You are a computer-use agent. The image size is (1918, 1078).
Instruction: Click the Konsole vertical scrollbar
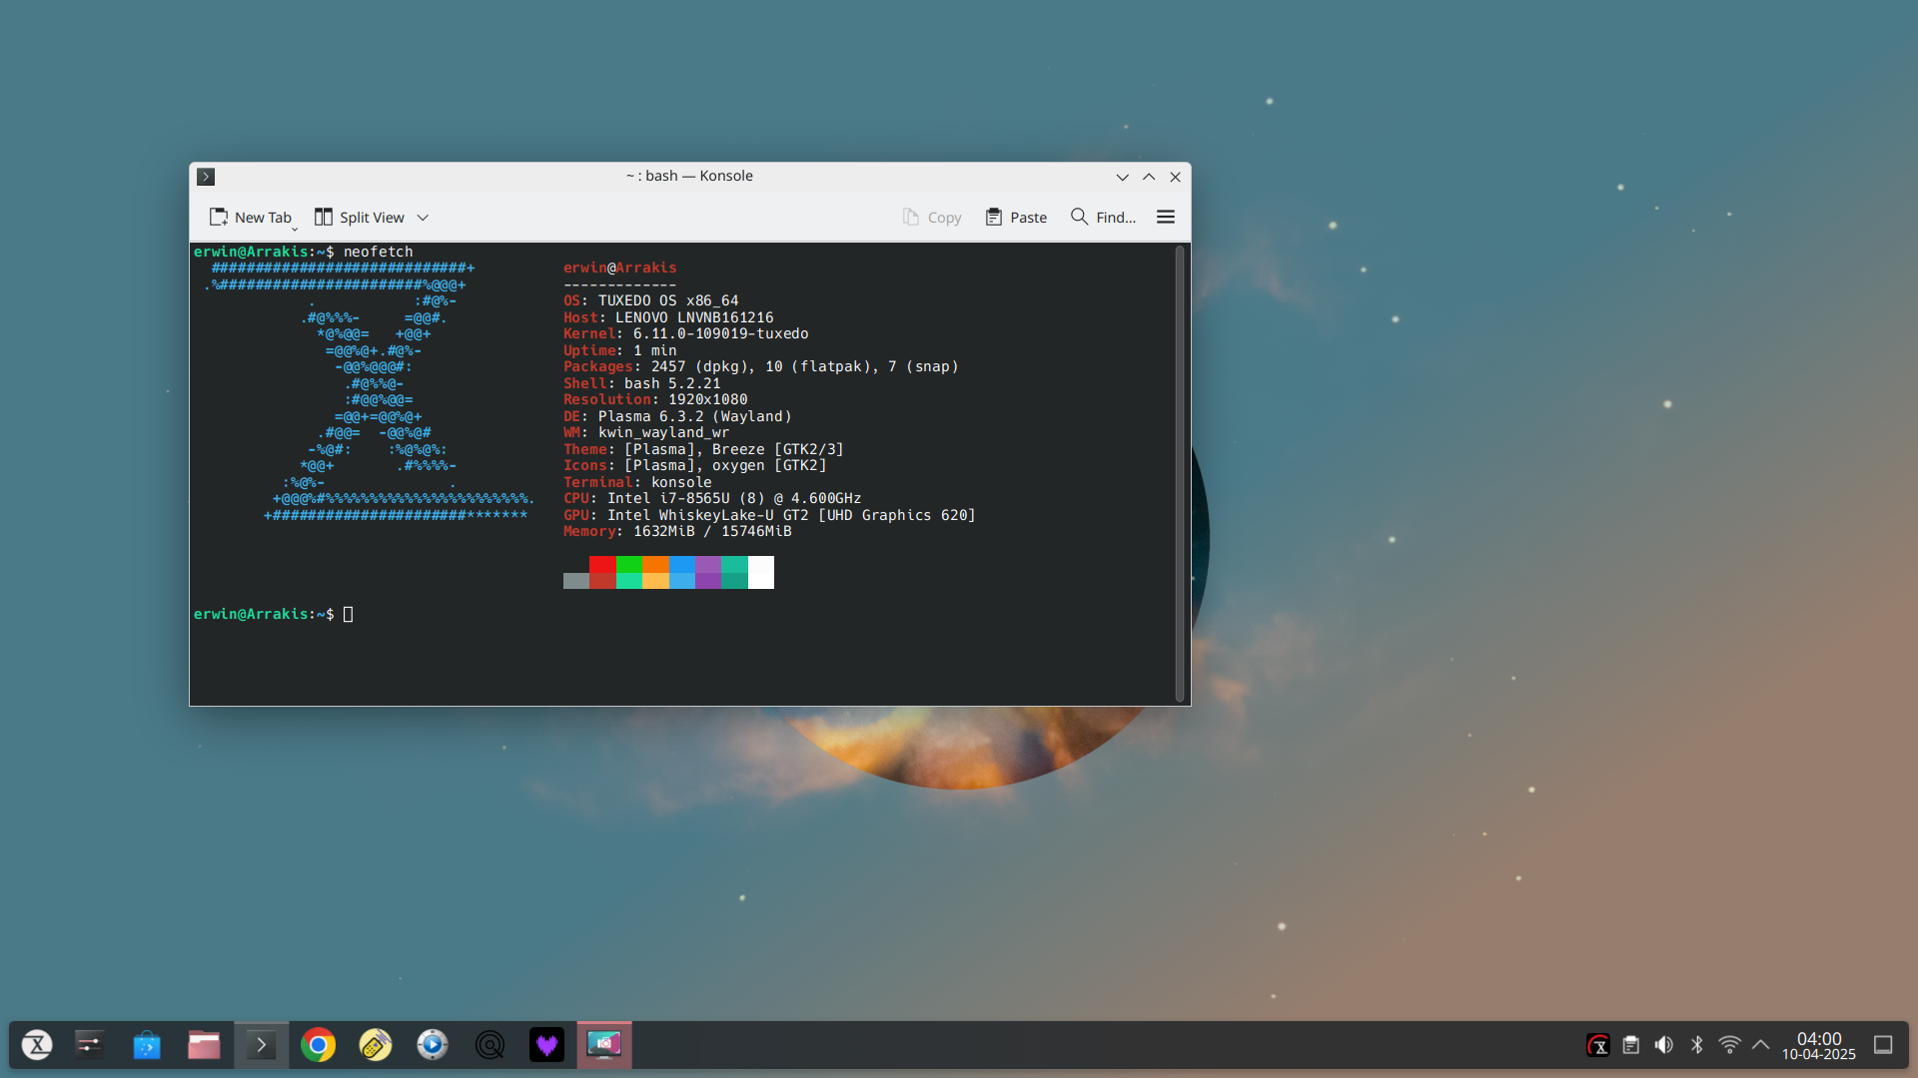pos(1179,473)
